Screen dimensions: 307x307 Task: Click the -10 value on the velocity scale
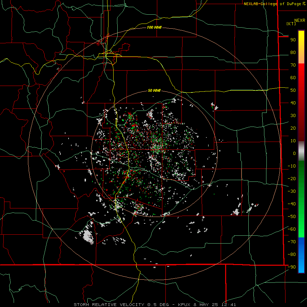point(292,166)
